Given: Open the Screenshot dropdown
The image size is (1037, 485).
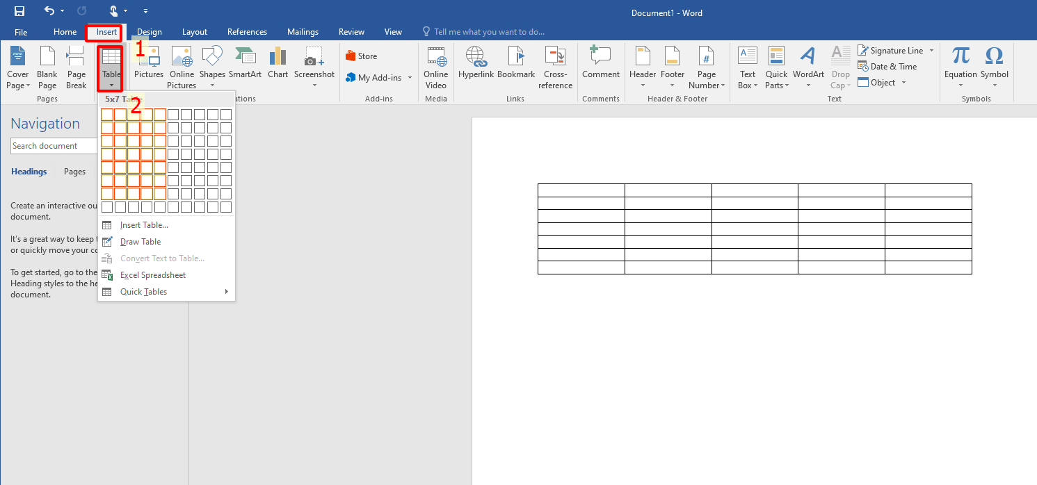Looking at the screenshot, I should click(x=314, y=67).
